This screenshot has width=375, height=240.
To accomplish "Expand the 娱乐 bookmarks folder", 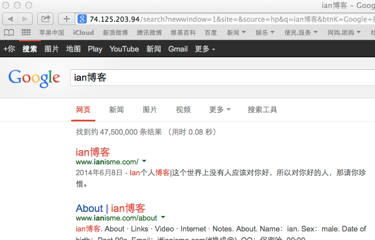I will 265,33.
